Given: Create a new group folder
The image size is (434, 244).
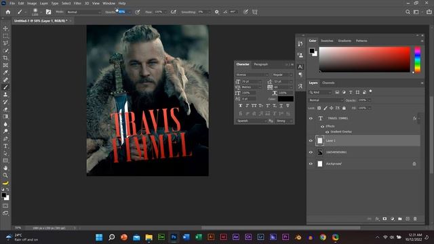Looking at the screenshot, I should (x=400, y=219).
